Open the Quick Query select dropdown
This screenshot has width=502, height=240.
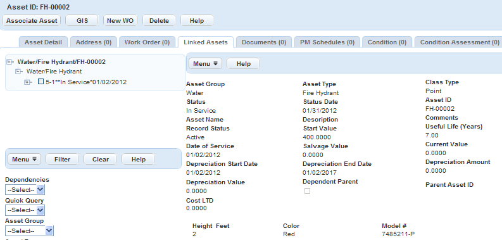25,210
